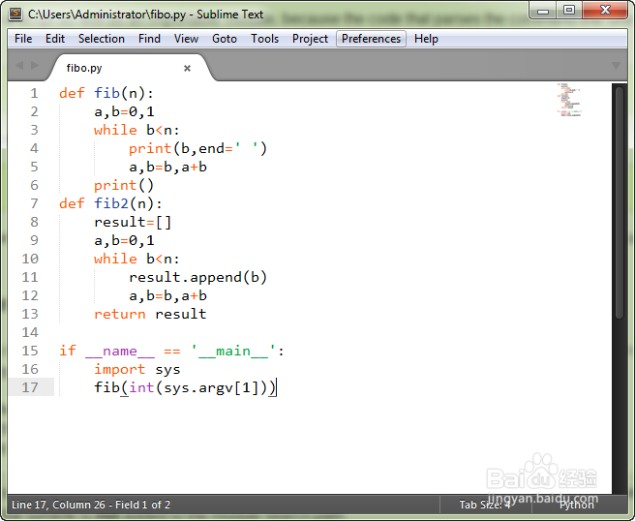Click the minimap code preview
The width and height of the screenshot is (635, 521).
click(x=569, y=100)
